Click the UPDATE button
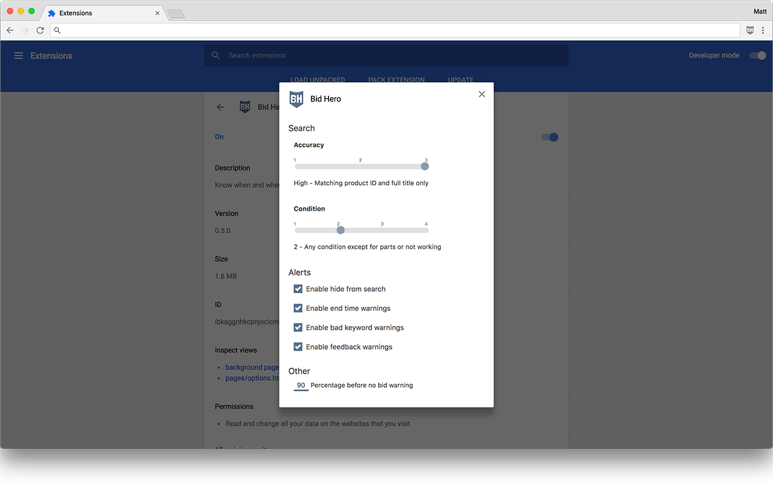 point(461,80)
